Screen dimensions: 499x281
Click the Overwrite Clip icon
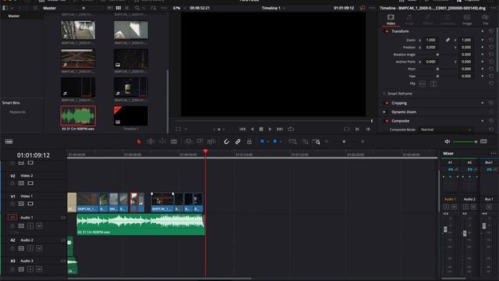[x=200, y=141]
